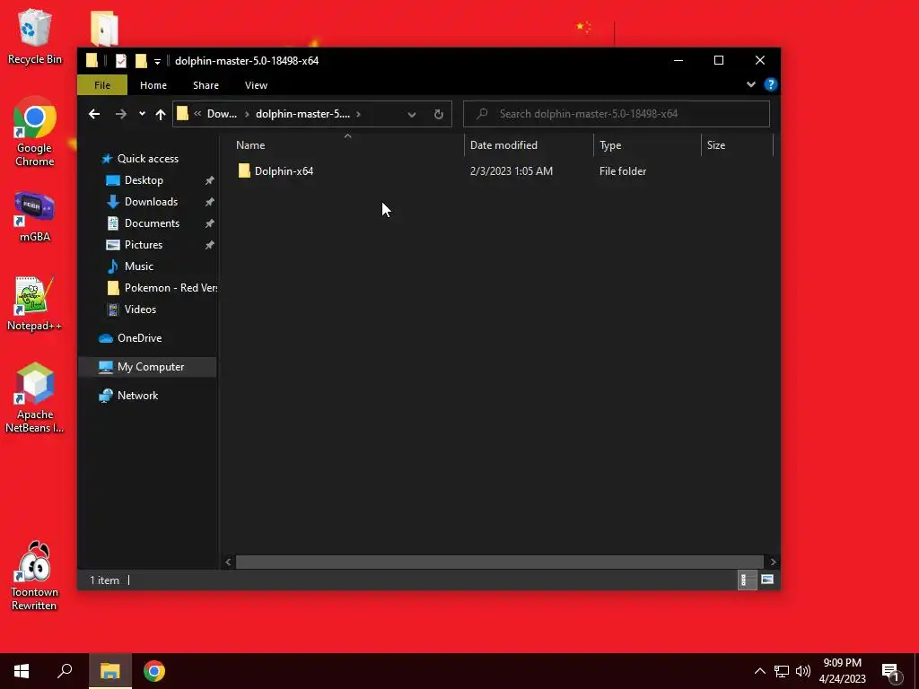
Task: Show hidden system tray icons
Action: pyautogui.click(x=759, y=671)
